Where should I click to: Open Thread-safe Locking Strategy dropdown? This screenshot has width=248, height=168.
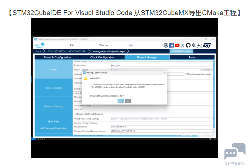162,119
